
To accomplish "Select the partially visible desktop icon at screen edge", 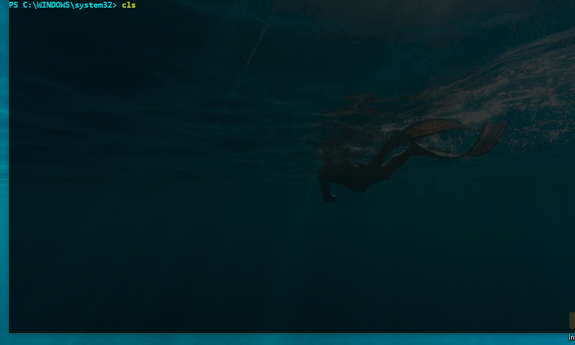I will coord(571,320).
